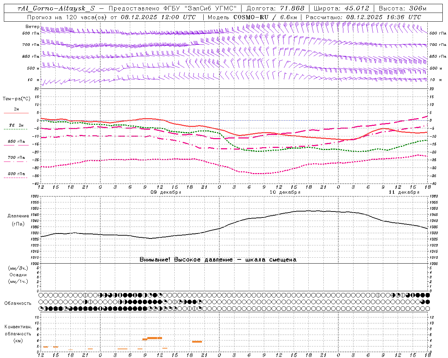Click the "(гПа)" pressure unit label

(x=18, y=224)
